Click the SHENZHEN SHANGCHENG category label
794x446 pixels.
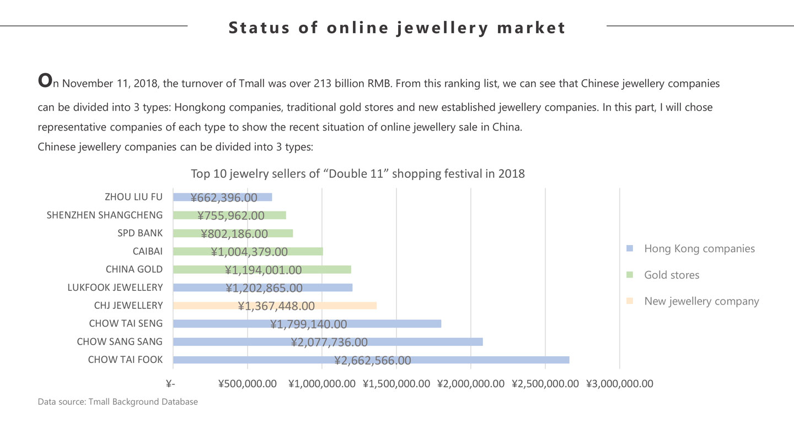(x=105, y=215)
